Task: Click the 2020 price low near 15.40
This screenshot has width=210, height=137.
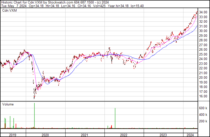Action: [x=34, y=98]
